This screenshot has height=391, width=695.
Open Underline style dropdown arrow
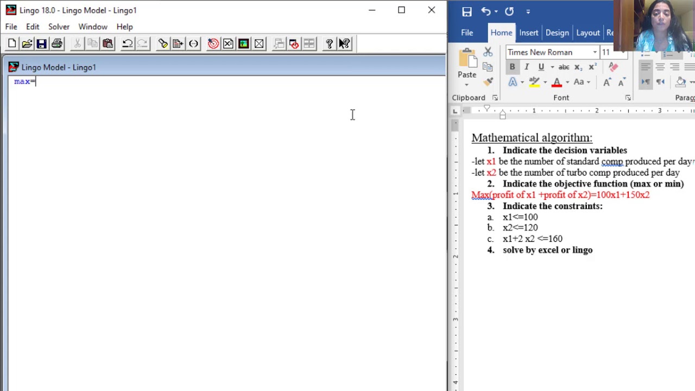[x=552, y=67]
